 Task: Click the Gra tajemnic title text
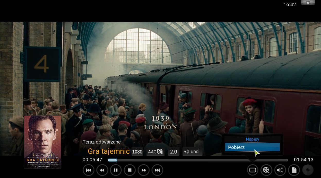click(109, 151)
